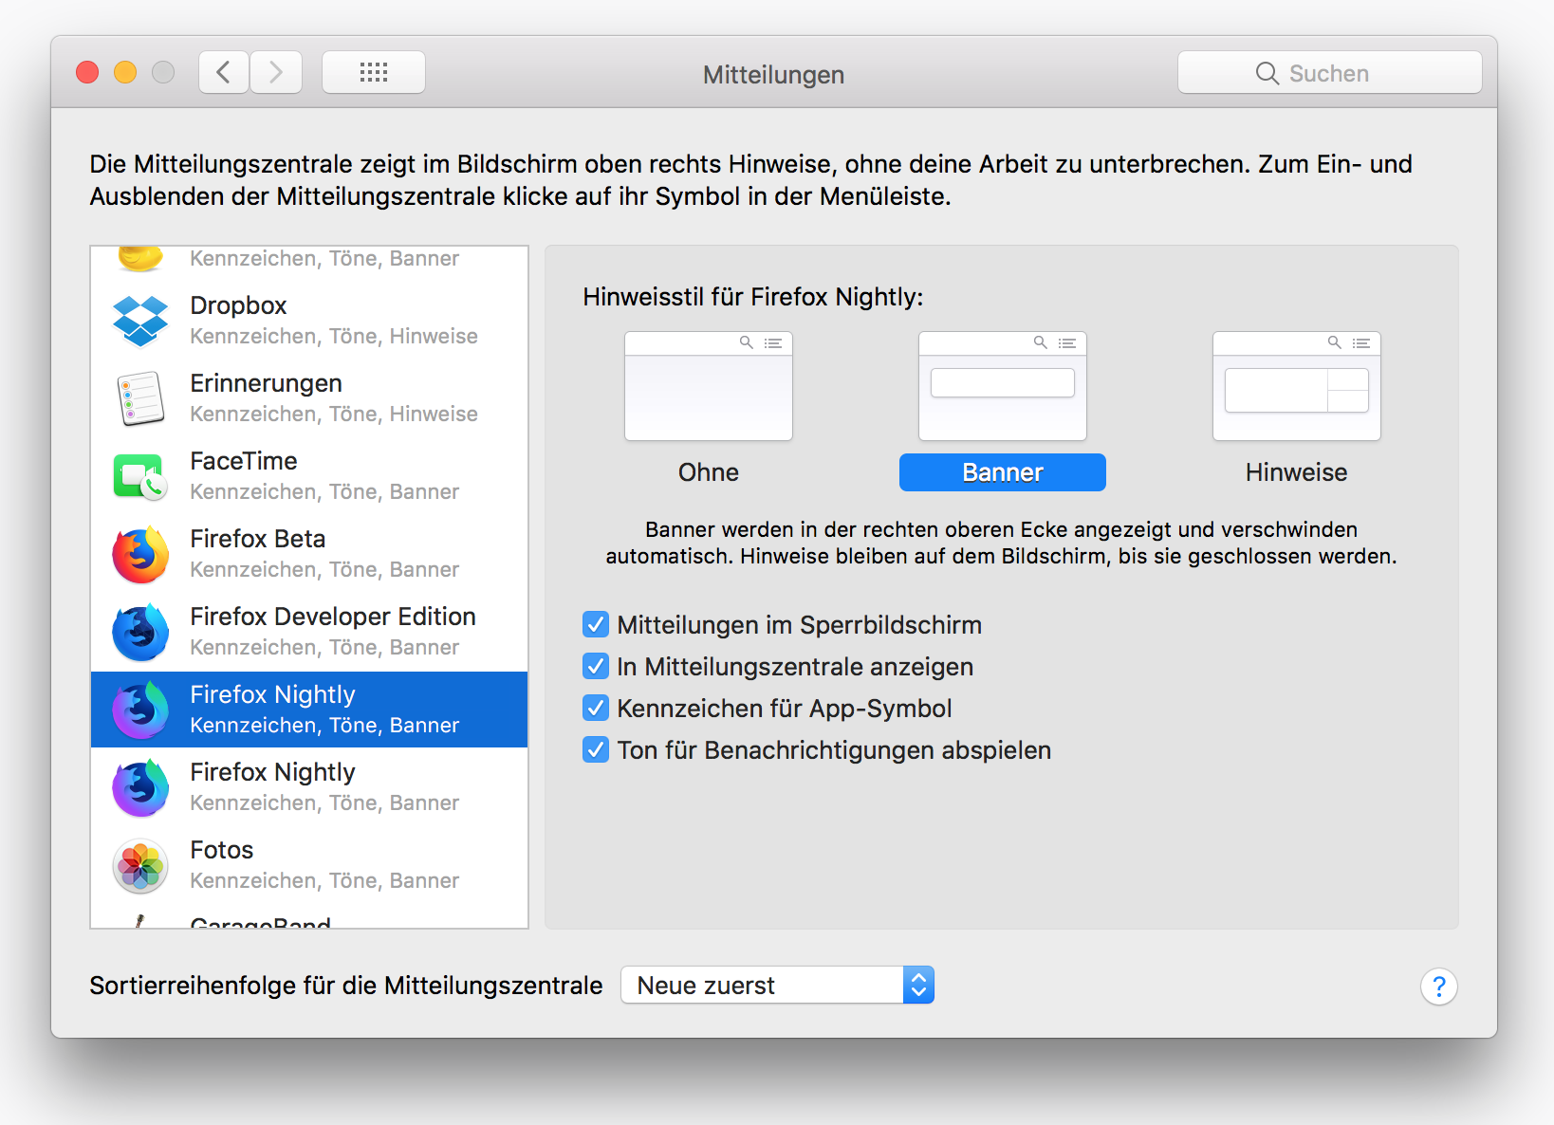Select the "Fotos" name in the app list
This screenshot has height=1125, width=1554.
pyautogui.click(x=222, y=850)
